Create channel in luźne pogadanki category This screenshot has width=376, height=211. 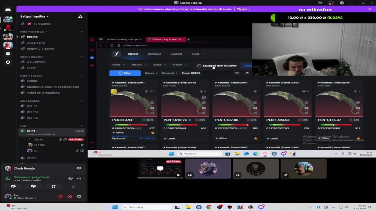[82, 57]
